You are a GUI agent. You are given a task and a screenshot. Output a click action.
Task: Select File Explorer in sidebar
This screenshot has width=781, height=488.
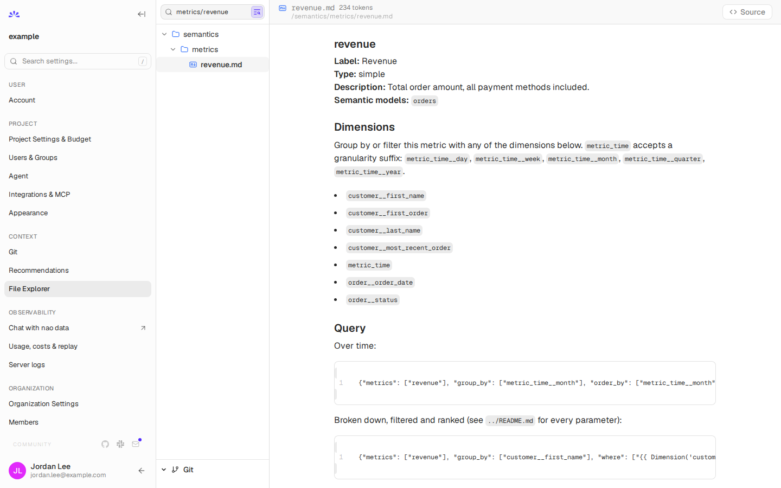[78, 289]
